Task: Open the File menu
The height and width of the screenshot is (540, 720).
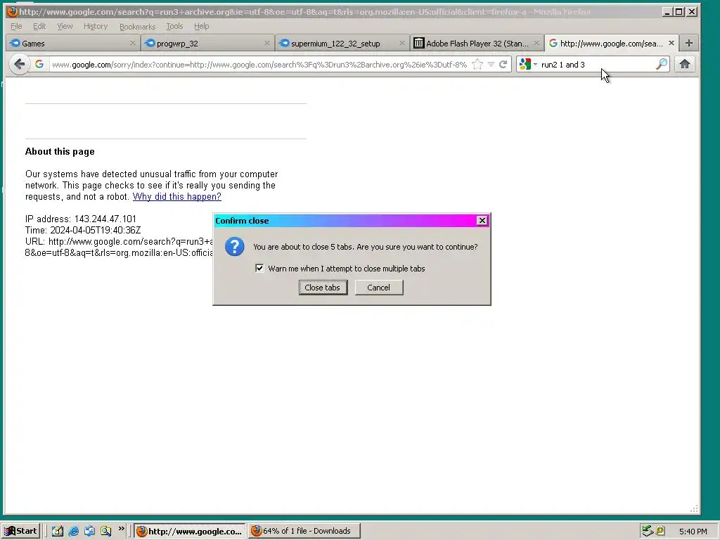Action: point(16,26)
